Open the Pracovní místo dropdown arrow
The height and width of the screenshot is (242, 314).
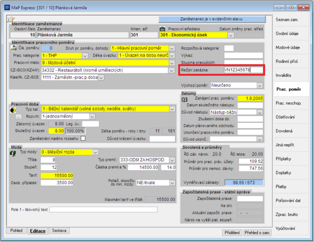[x=171, y=63]
